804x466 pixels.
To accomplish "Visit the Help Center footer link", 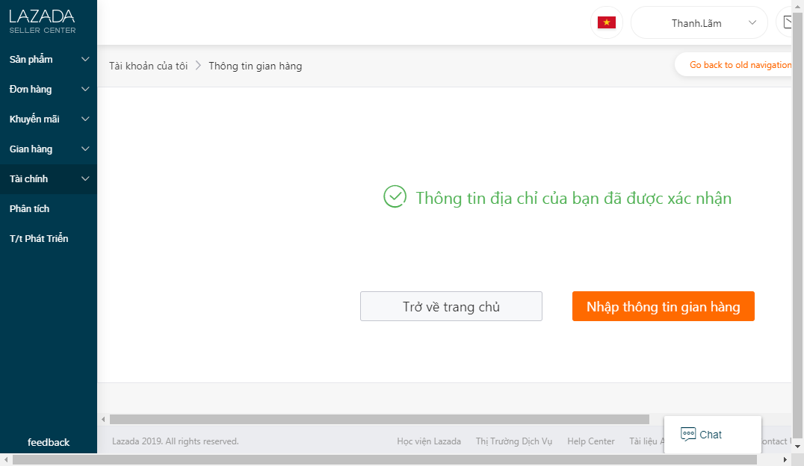I will click(590, 441).
